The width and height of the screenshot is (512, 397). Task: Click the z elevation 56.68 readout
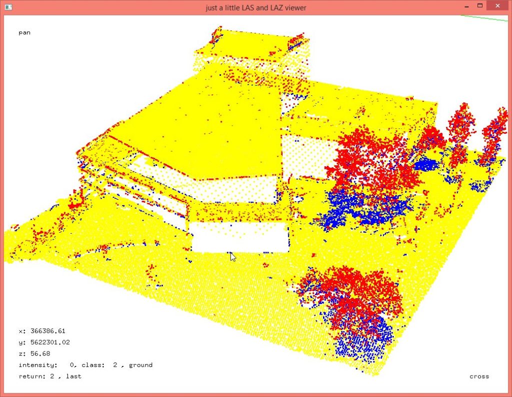tap(35, 353)
